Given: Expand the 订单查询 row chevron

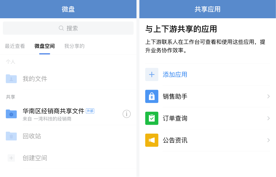Looking at the screenshot, I should click(x=268, y=118).
